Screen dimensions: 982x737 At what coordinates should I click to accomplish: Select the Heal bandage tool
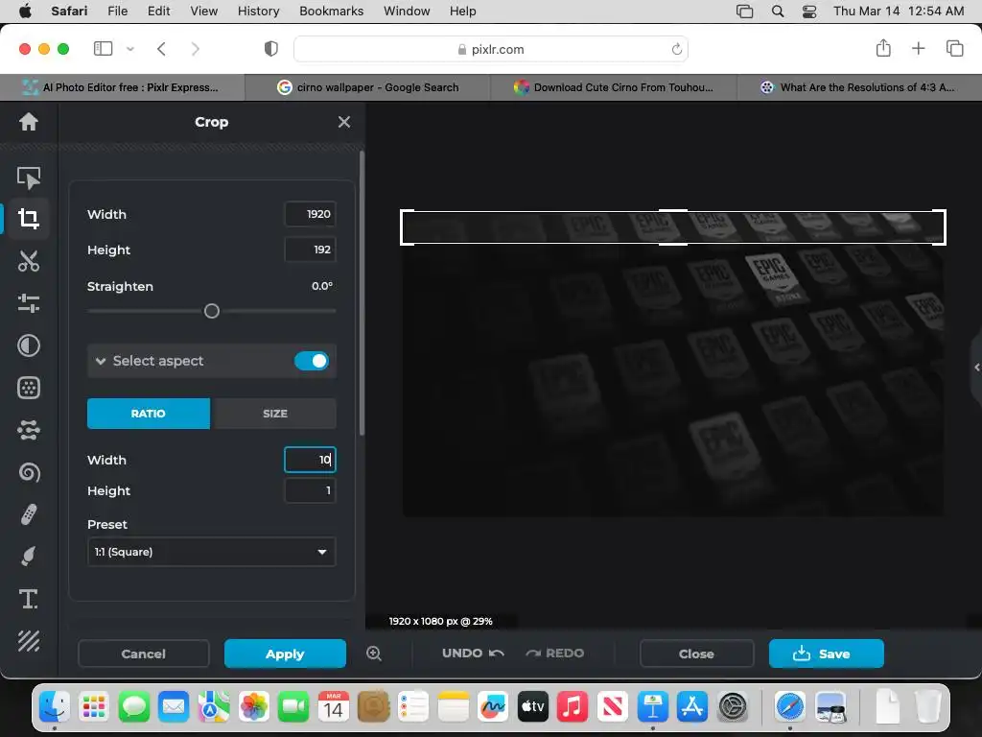coord(28,514)
